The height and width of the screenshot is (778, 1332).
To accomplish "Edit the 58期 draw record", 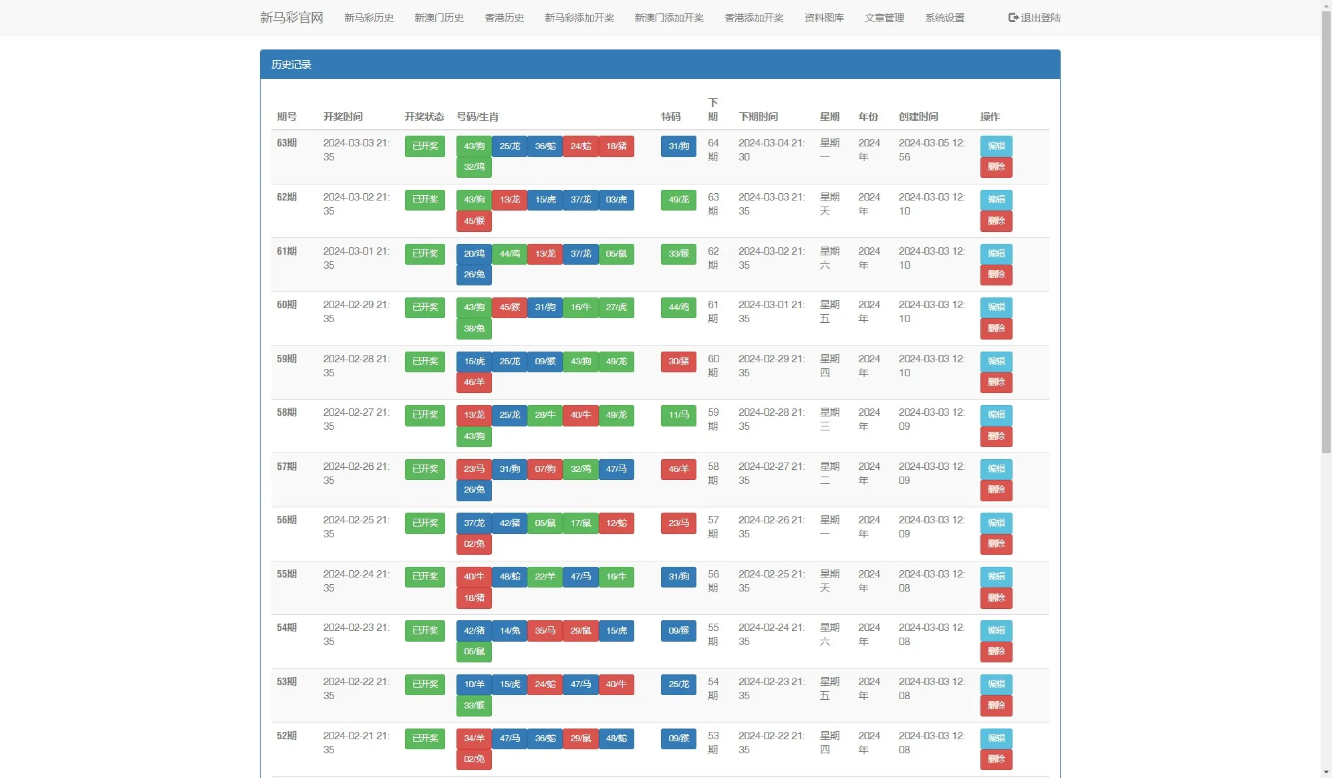I will [996, 414].
